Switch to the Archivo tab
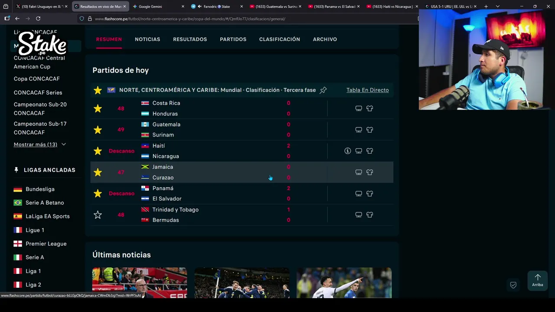Image resolution: width=555 pixels, height=312 pixels. [325, 39]
